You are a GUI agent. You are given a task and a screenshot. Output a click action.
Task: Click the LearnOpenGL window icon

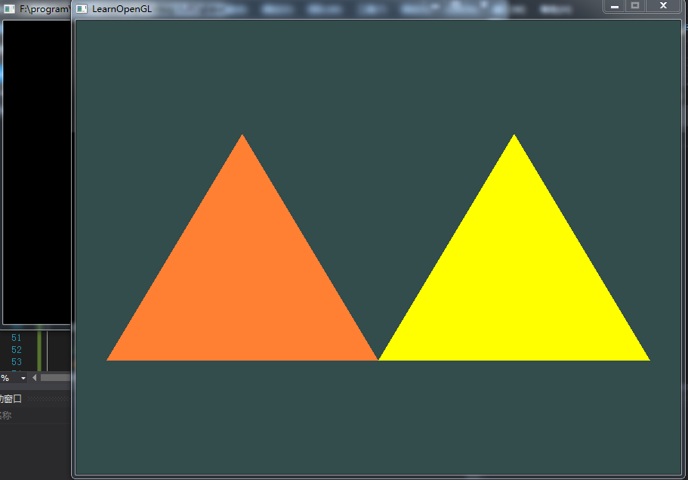pos(82,8)
